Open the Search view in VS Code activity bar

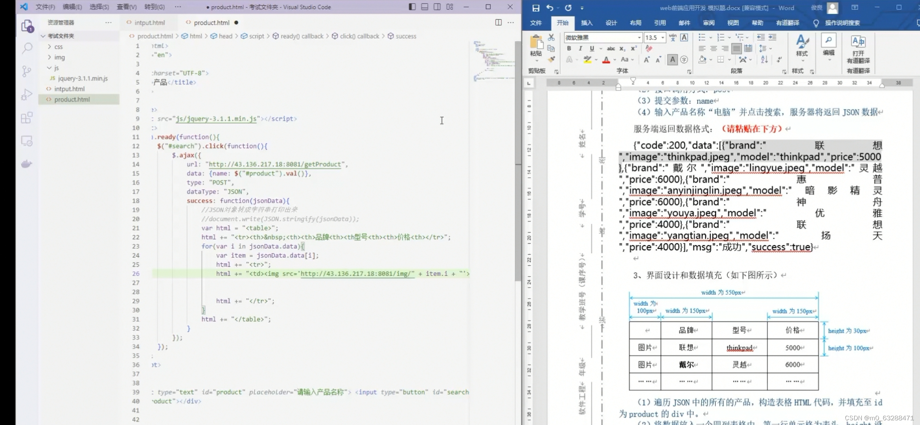27,48
